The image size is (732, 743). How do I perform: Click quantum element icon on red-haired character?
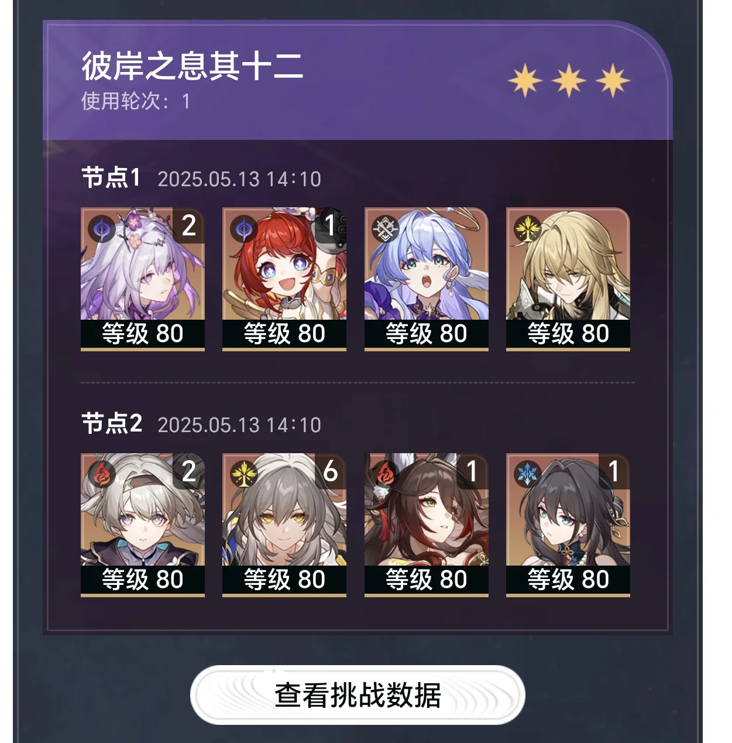243,229
